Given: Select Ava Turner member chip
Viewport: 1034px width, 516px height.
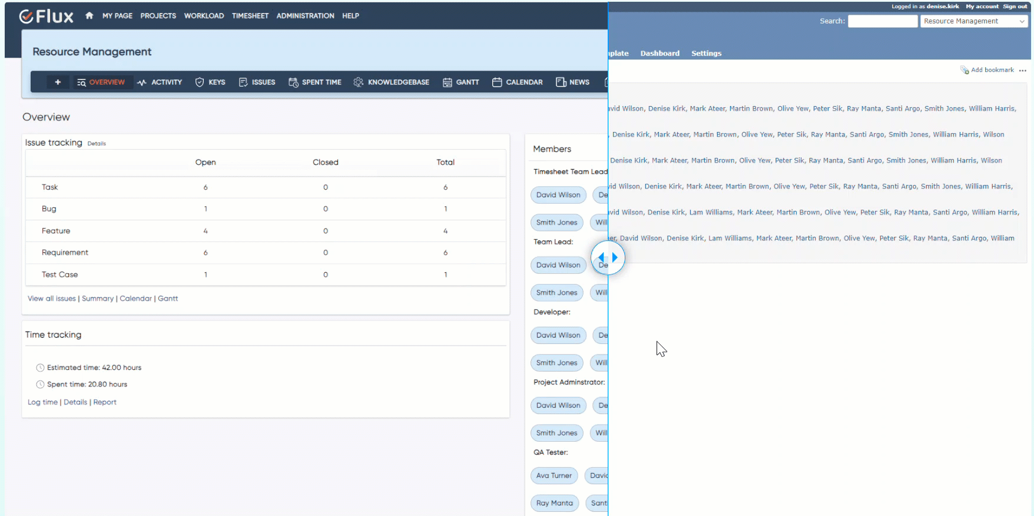Looking at the screenshot, I should 554,476.
